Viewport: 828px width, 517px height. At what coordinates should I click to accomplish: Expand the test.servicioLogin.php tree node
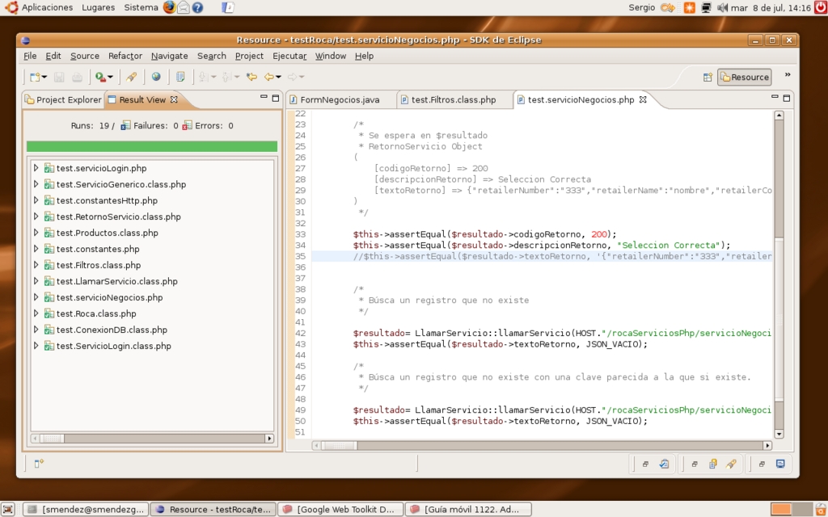click(x=36, y=168)
